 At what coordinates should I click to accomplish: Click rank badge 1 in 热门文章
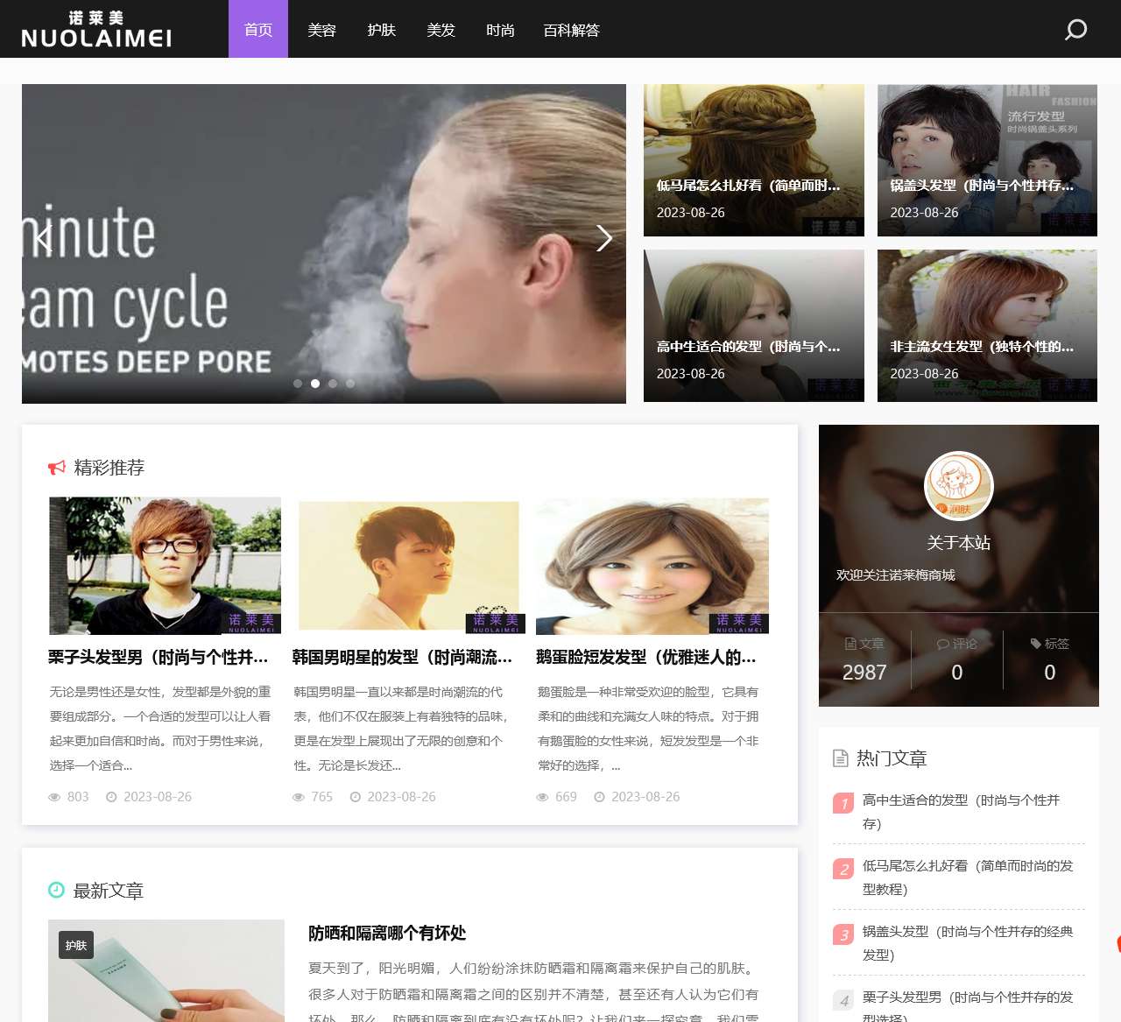pos(843,803)
